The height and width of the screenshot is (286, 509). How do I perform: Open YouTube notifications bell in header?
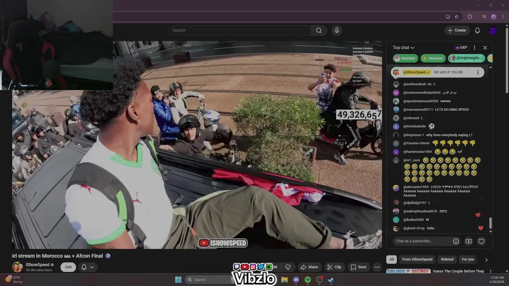tap(477, 31)
